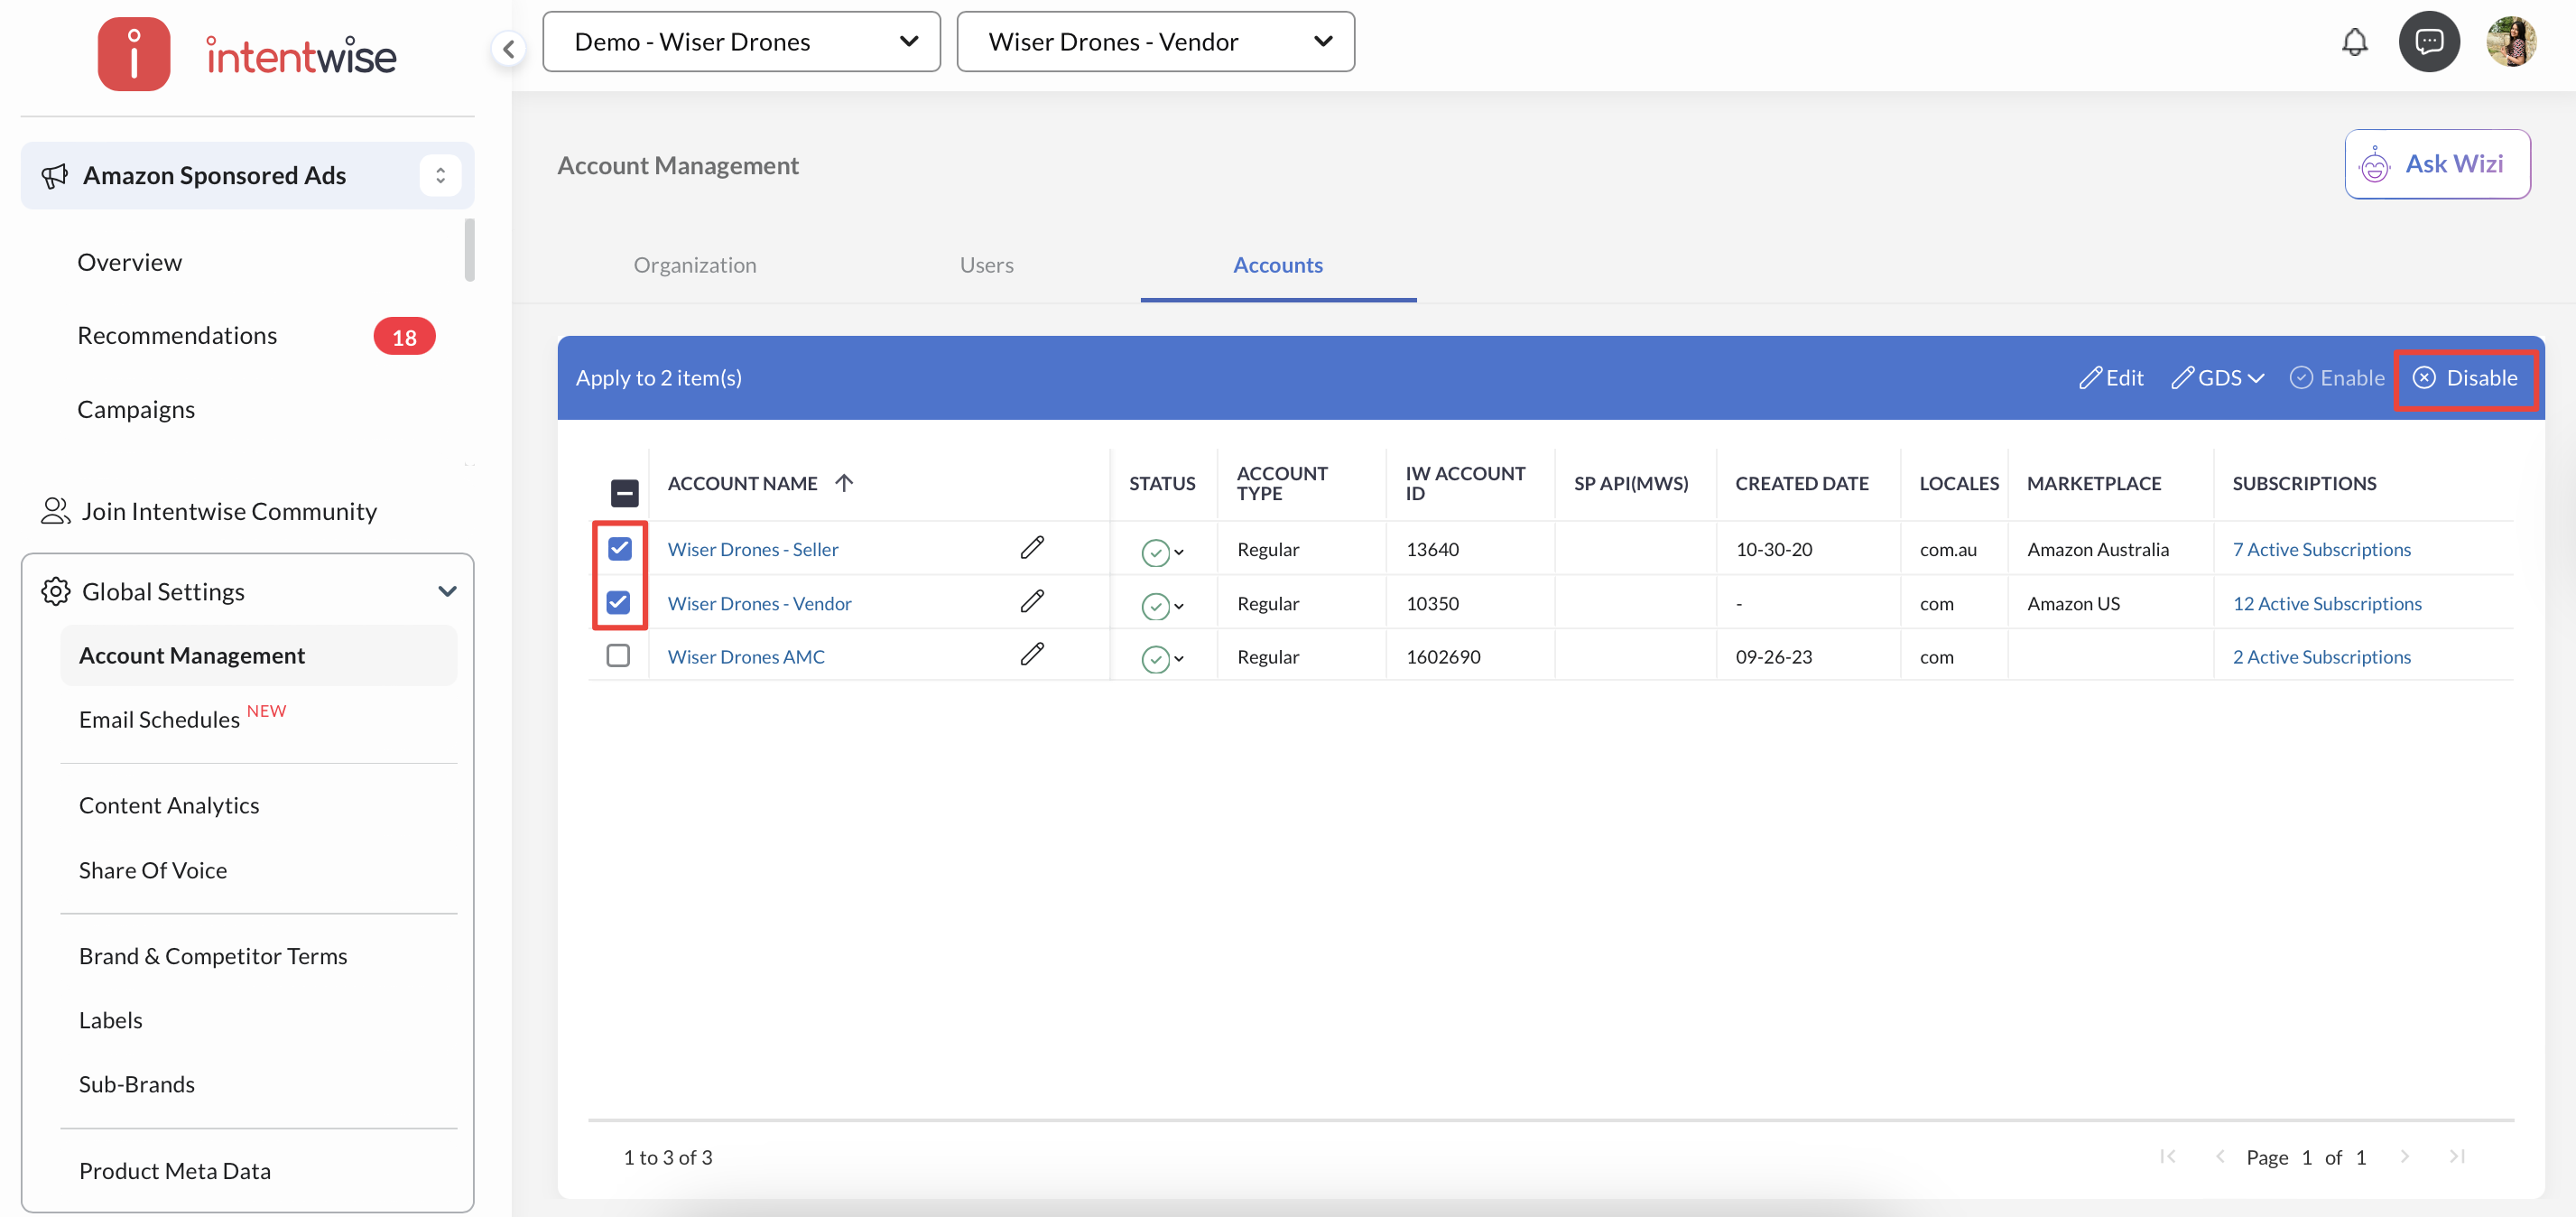Open 12 Active Subscriptions link
The image size is (2576, 1217).
[2326, 603]
